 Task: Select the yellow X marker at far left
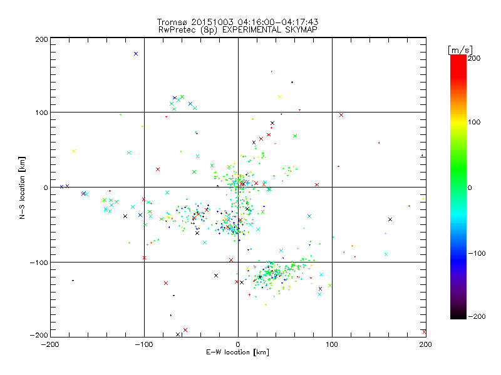[x=74, y=151]
